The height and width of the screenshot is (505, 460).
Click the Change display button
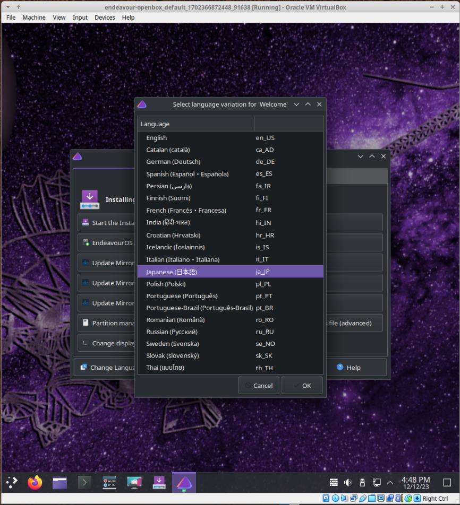coord(106,343)
